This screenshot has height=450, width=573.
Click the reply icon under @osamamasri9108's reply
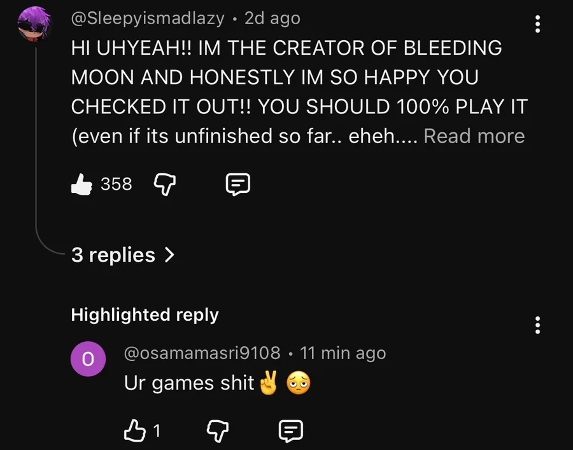coord(291,432)
